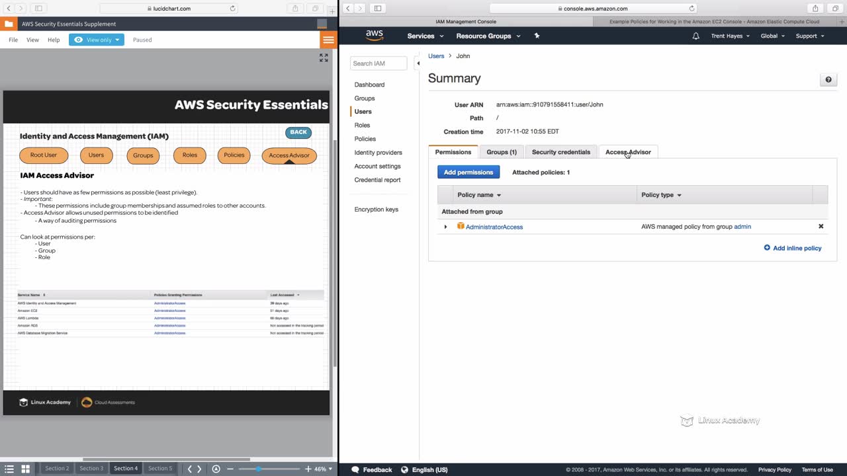Open Credential report in the IAM sidebar
The image size is (847, 476).
pos(377,180)
